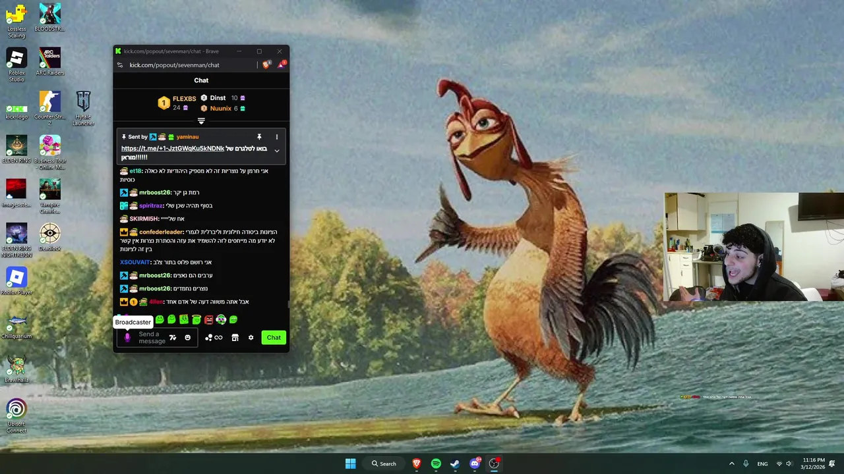
Task: Open Business Tour Online desktop icon
Action: 49,153
